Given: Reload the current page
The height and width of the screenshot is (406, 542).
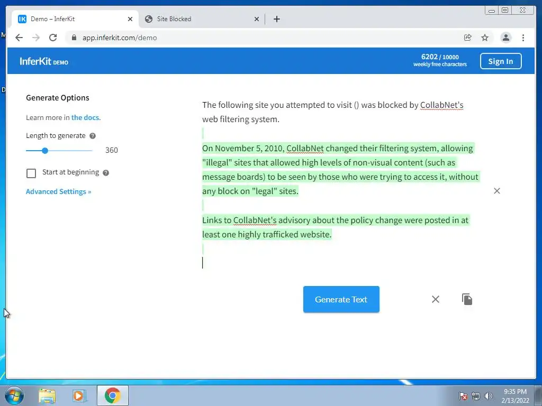Looking at the screenshot, I should point(53,38).
